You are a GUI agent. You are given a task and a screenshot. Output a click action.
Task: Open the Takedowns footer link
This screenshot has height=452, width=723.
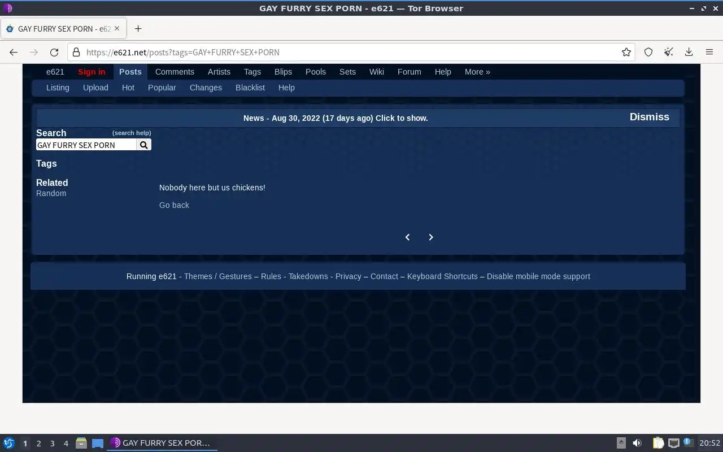click(308, 276)
